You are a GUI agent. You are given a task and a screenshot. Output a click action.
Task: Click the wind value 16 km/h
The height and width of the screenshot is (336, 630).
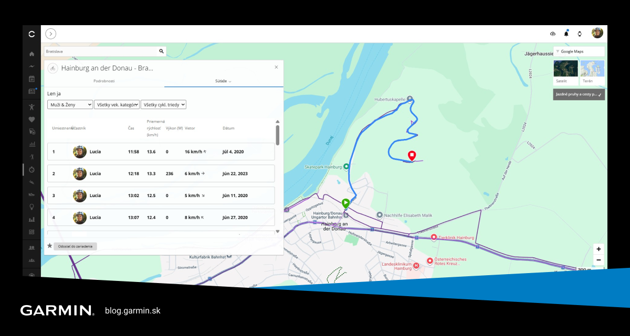pos(193,151)
